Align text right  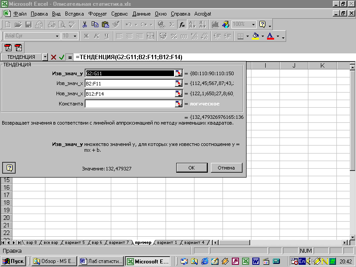140,36
